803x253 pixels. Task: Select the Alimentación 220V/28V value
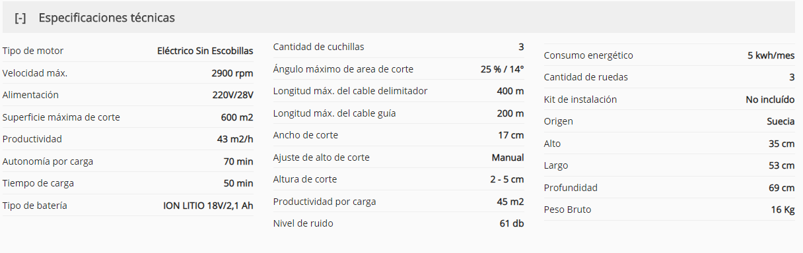[x=232, y=95]
